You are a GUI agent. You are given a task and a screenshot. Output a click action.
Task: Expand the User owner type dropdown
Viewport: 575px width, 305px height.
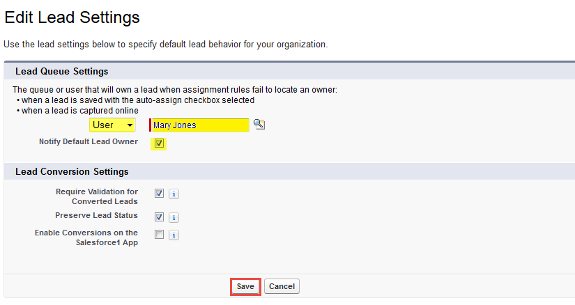click(x=112, y=125)
